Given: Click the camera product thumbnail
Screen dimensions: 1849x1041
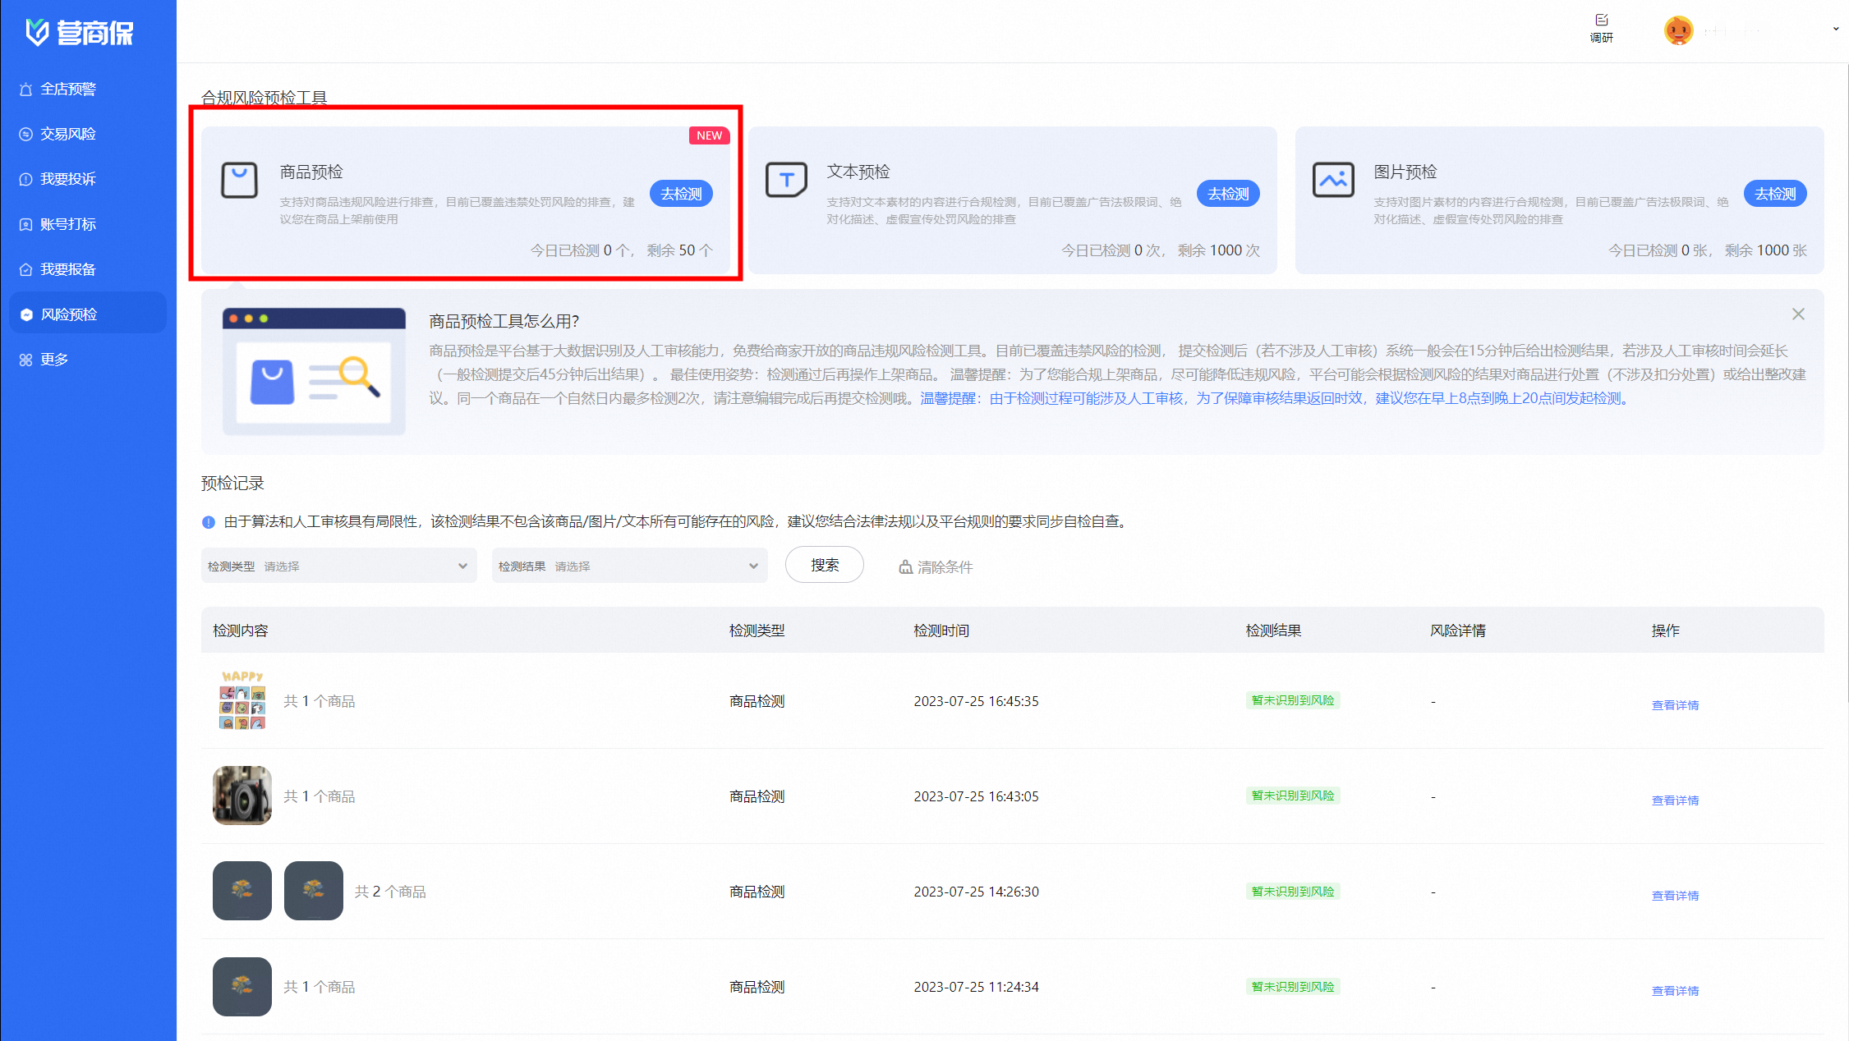Looking at the screenshot, I should coord(241,796).
